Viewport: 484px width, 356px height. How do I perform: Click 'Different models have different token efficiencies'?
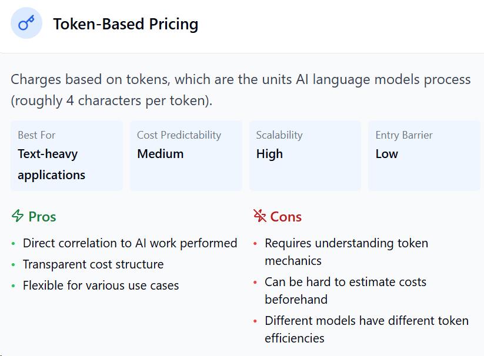[x=367, y=329]
